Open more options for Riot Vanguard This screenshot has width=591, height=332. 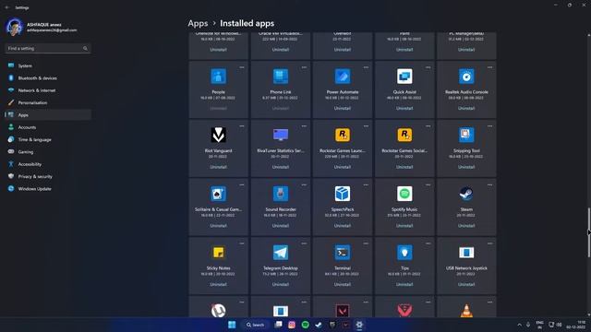[x=242, y=126]
